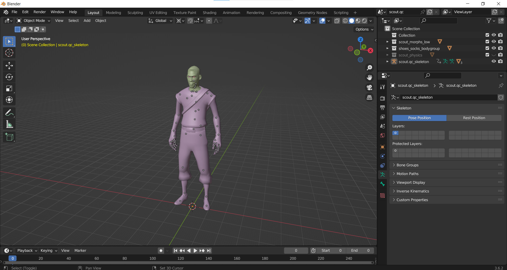Expand the Inverse Kinematics panel
This screenshot has height=270, width=507.
447,191
